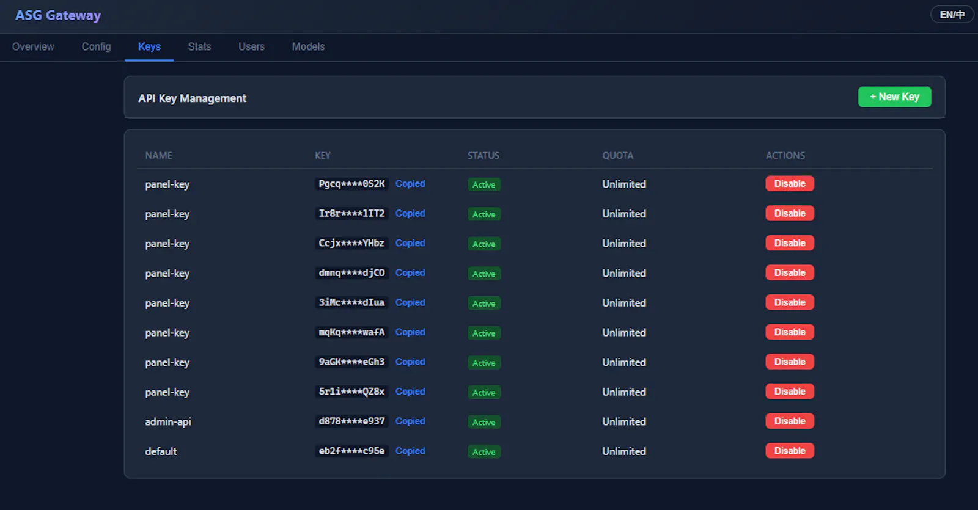Select masked key text d878****e937
This screenshot has height=510, width=978.
pyautogui.click(x=351, y=421)
